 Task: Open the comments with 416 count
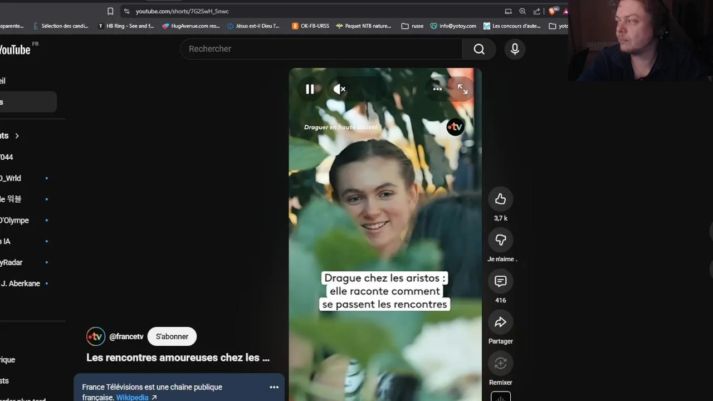tap(500, 281)
